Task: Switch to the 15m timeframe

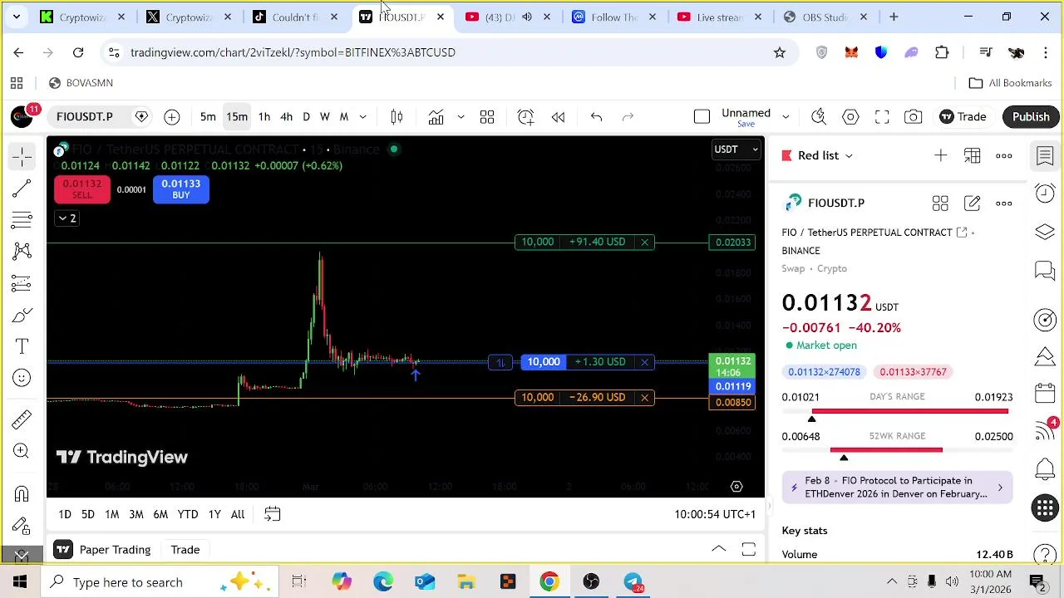Action: tap(237, 117)
